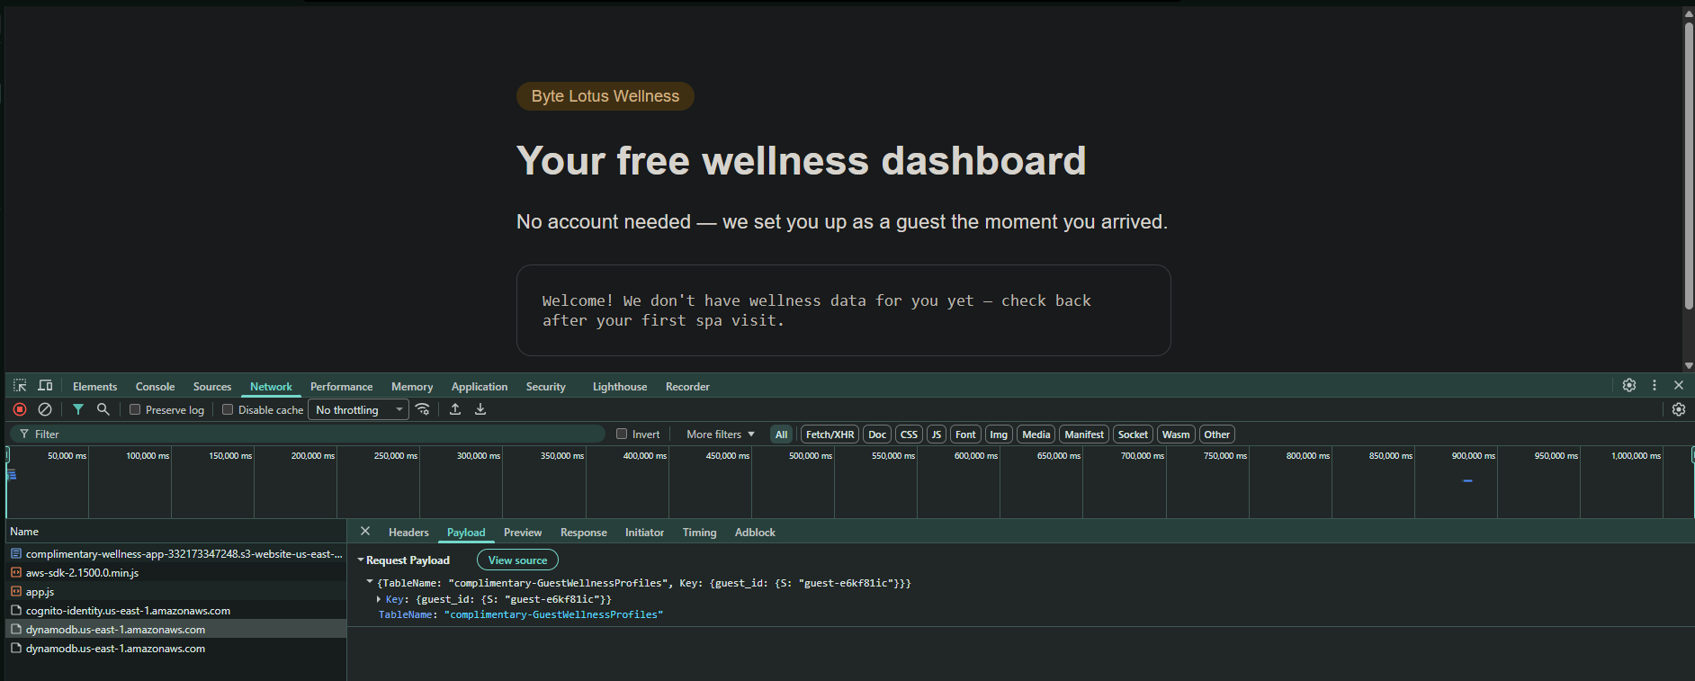Select the Other filter button
Screen dimensions: 1695x681
click(1216, 435)
